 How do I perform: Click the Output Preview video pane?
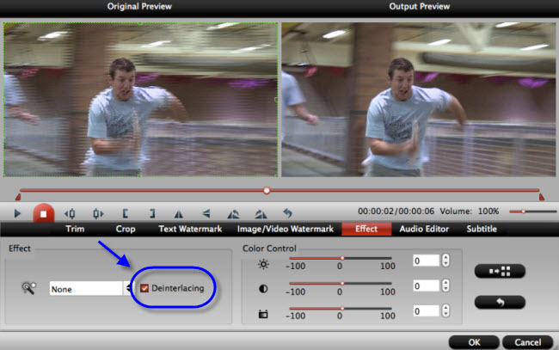tap(419, 100)
